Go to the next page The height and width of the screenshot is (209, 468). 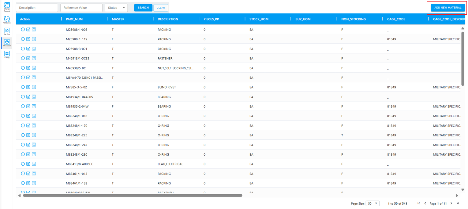(451, 204)
